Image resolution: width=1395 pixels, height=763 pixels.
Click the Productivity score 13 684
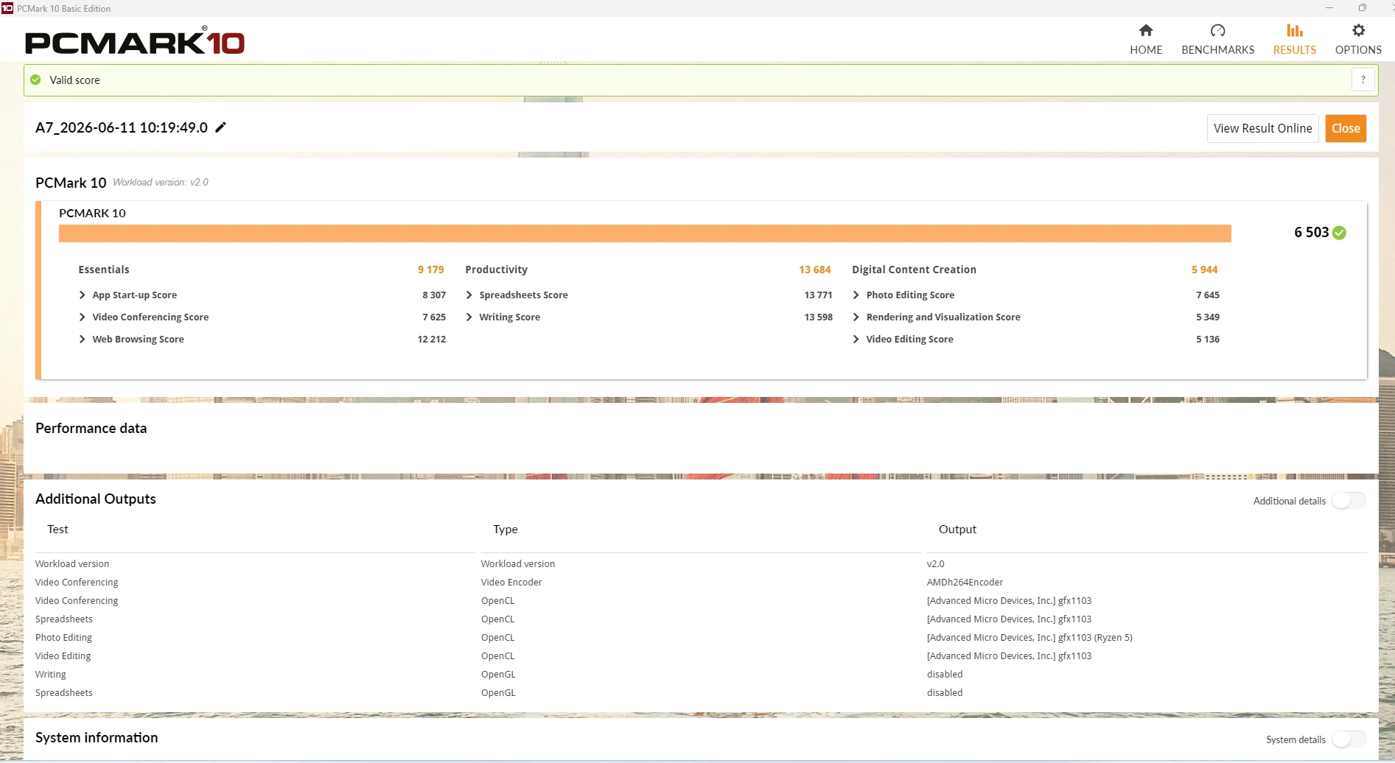point(814,270)
